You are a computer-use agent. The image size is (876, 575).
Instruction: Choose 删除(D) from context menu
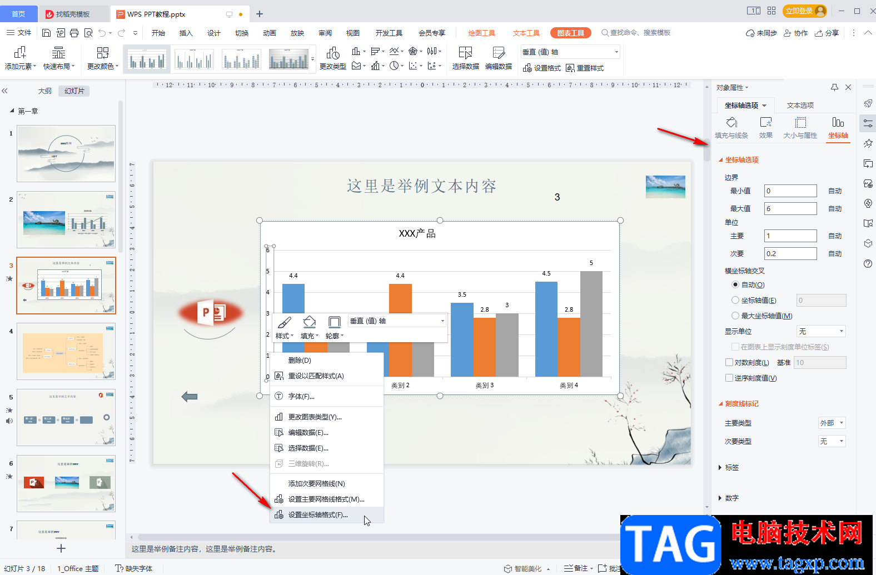coord(327,360)
